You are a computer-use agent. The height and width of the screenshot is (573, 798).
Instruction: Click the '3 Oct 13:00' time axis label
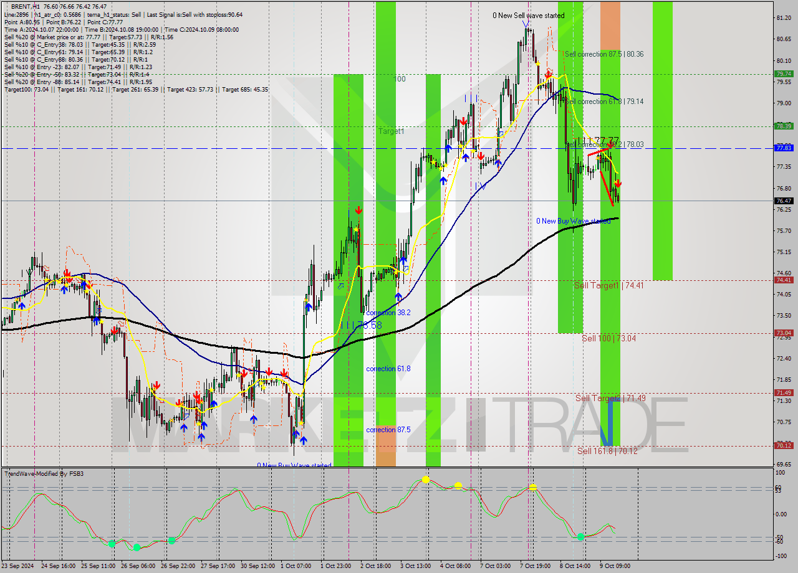[x=415, y=566]
